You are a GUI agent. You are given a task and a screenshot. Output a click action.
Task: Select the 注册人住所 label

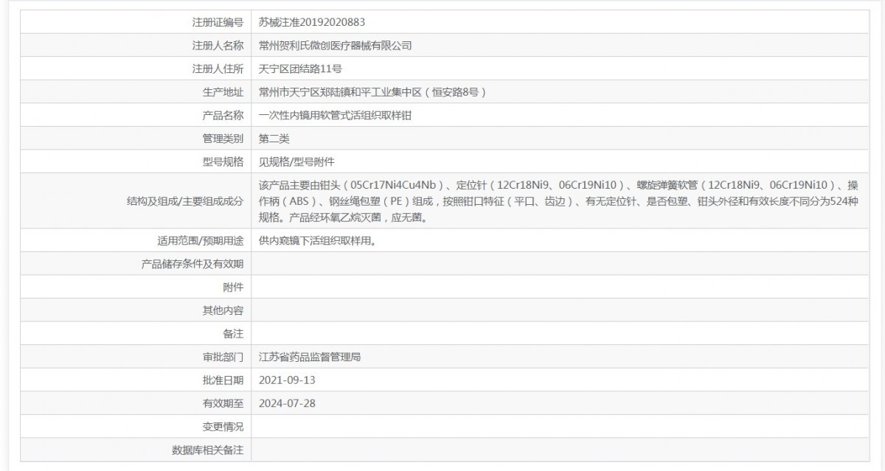218,69
